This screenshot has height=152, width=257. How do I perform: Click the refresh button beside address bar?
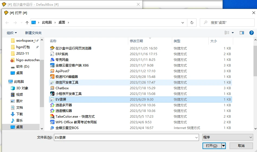[x=192, y=22]
